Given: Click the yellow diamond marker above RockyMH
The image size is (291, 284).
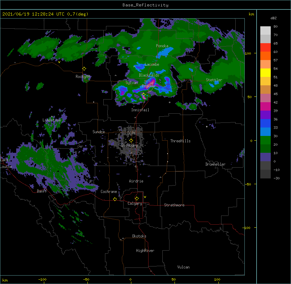Looking at the screenshot, I should 84,69.
